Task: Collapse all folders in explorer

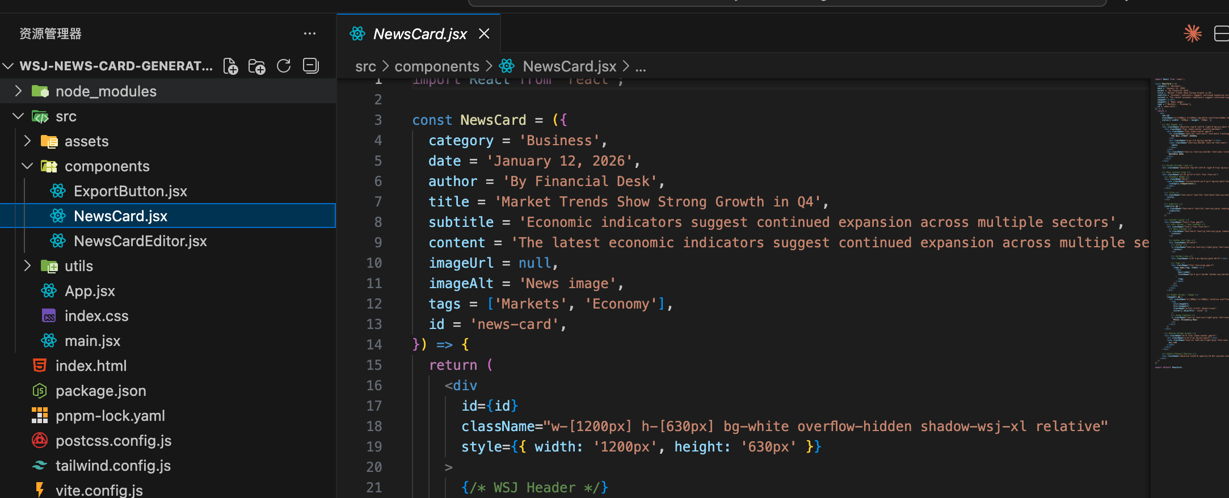Action: (x=311, y=66)
